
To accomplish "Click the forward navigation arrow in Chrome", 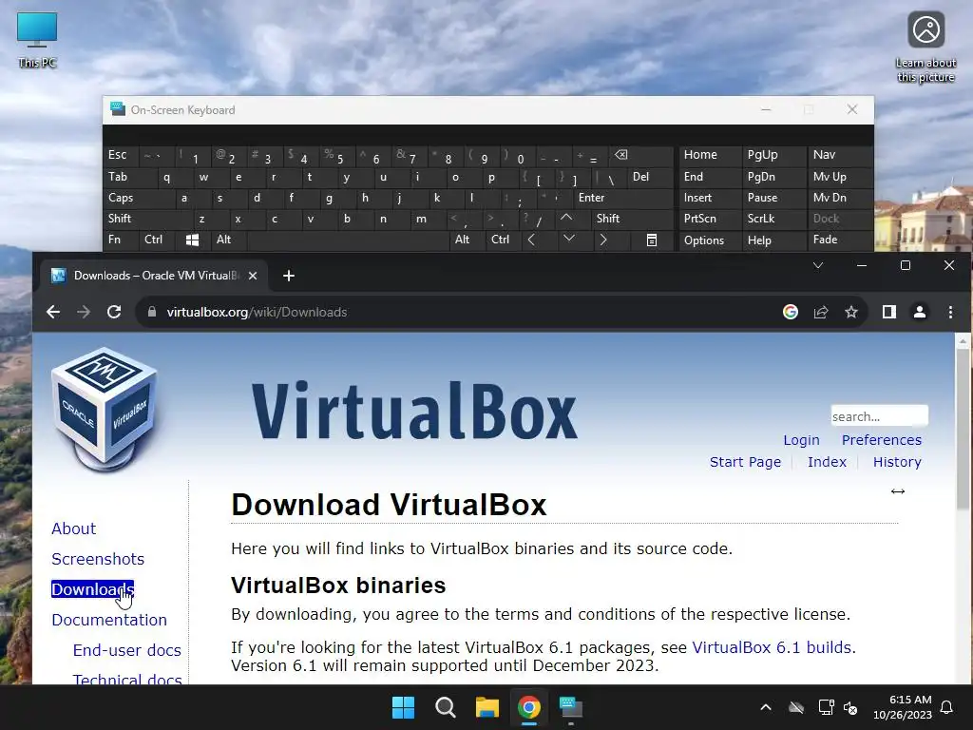I will click(84, 312).
